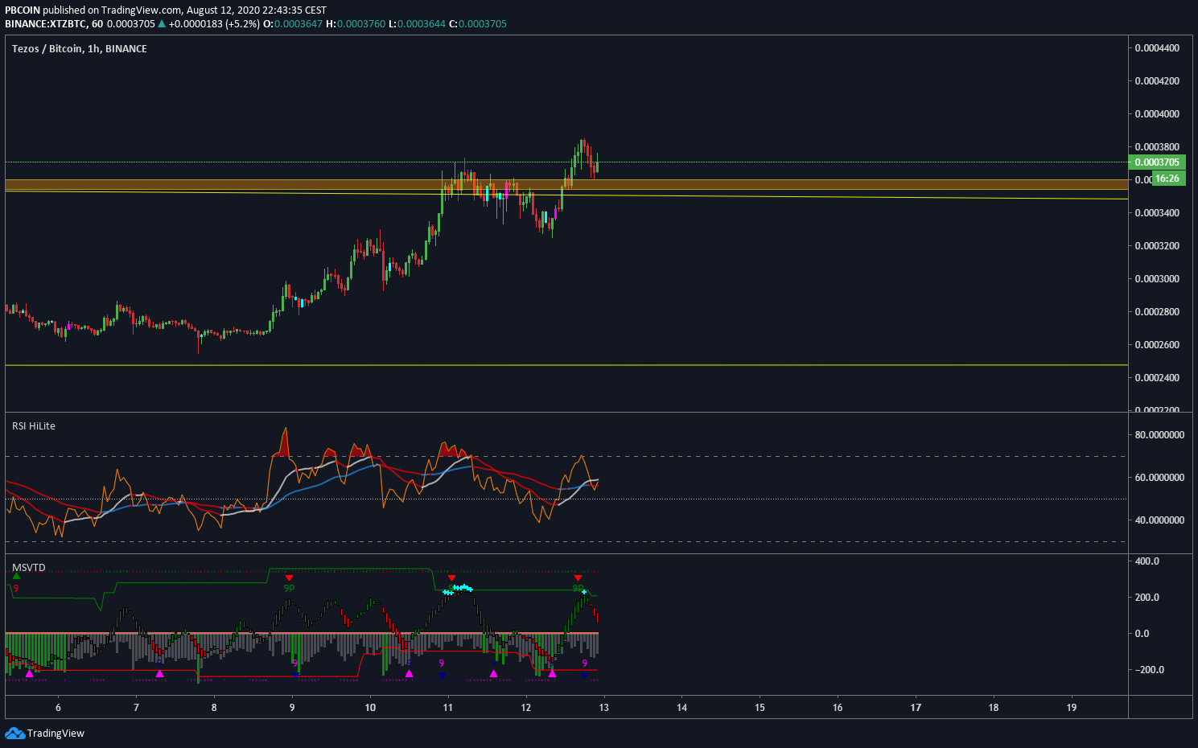The image size is (1198, 748).
Task: Select the orange resistance zone band
Action: coord(566,185)
